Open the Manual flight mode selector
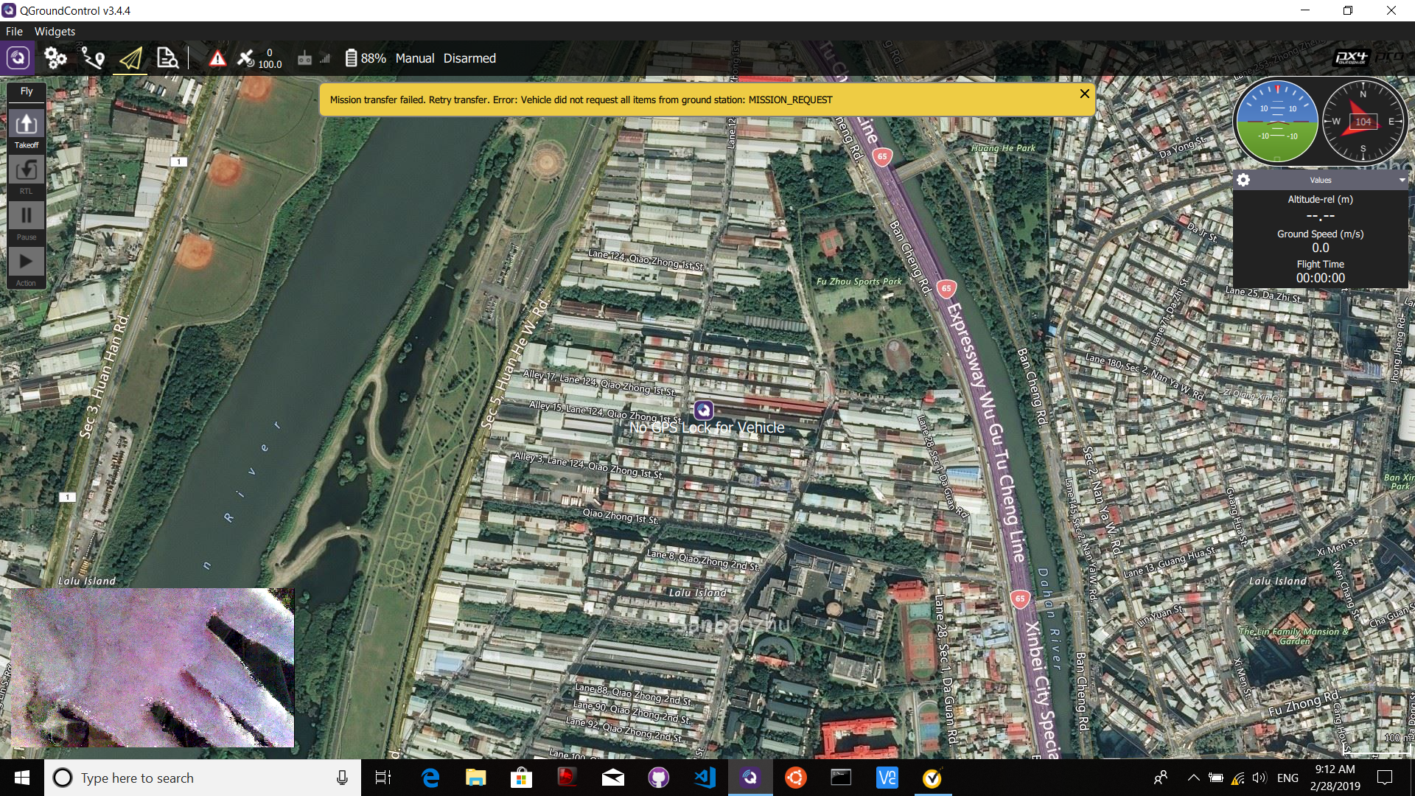1415x796 pixels. tap(415, 58)
